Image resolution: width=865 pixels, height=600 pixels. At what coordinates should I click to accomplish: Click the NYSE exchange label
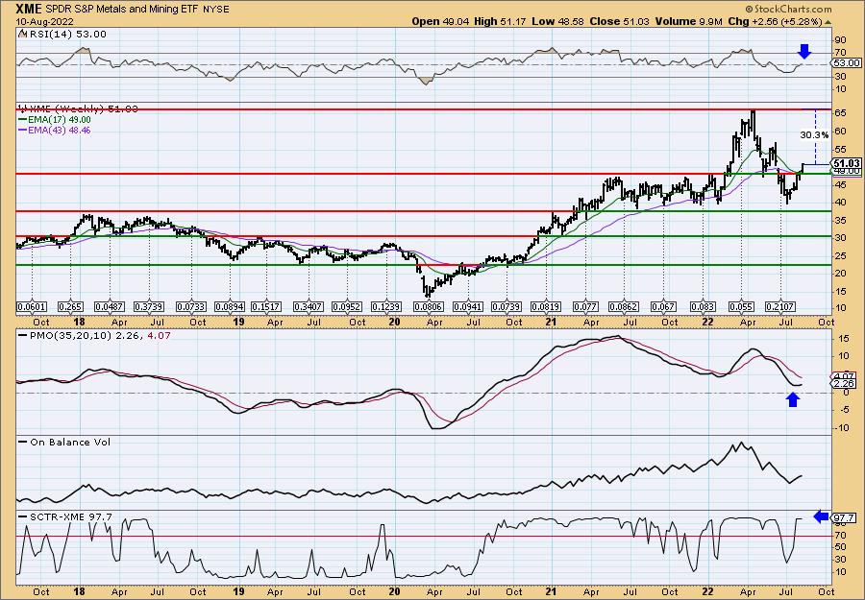tap(217, 10)
